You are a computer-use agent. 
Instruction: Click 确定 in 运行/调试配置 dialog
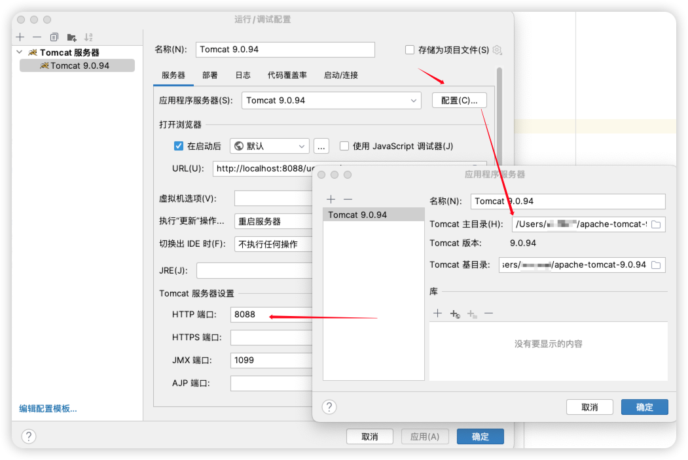point(480,436)
